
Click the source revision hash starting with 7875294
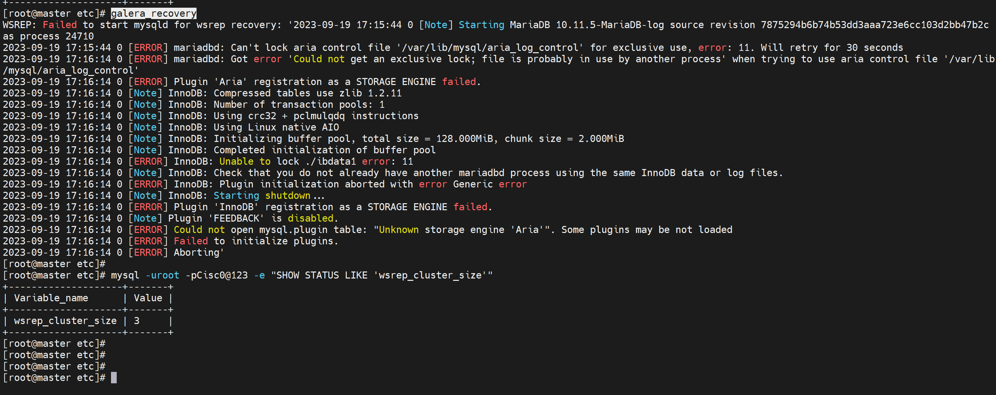pyautogui.click(x=875, y=25)
